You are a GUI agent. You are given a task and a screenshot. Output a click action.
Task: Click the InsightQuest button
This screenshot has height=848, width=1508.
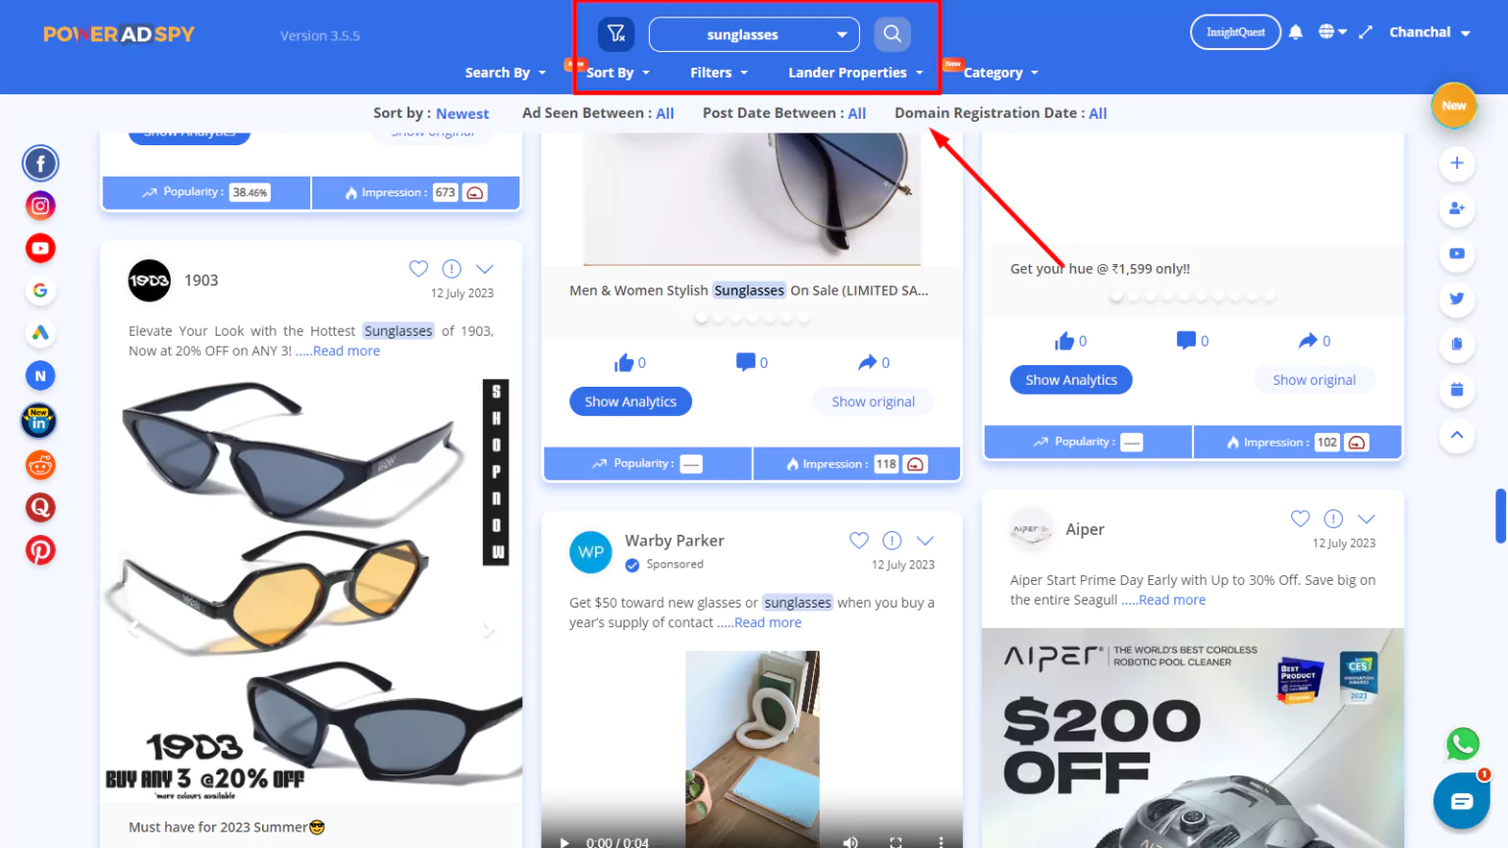(x=1235, y=32)
